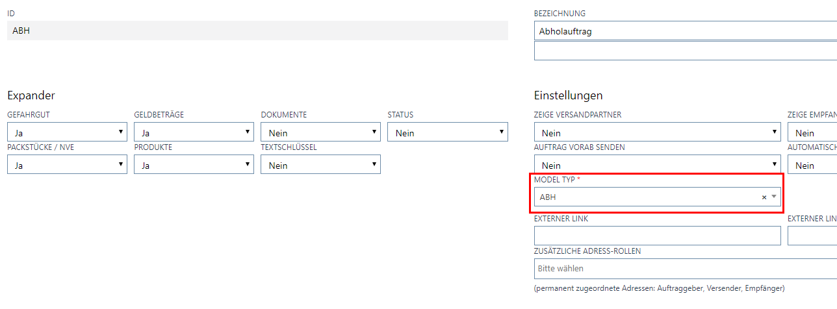Open the Zeige Empfänger dropdown on the right
Viewport: 837px width, 309px height.
coord(812,132)
